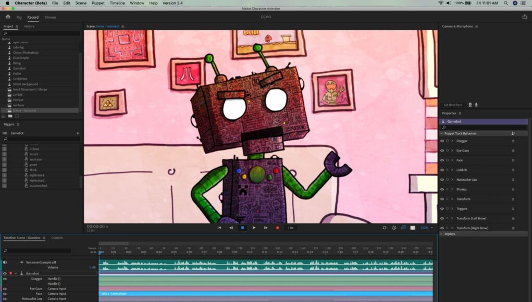Image resolution: width=532 pixels, height=302 pixels.
Task: Mute the VoiceoverExample.aiff audio track
Action: 5,262
